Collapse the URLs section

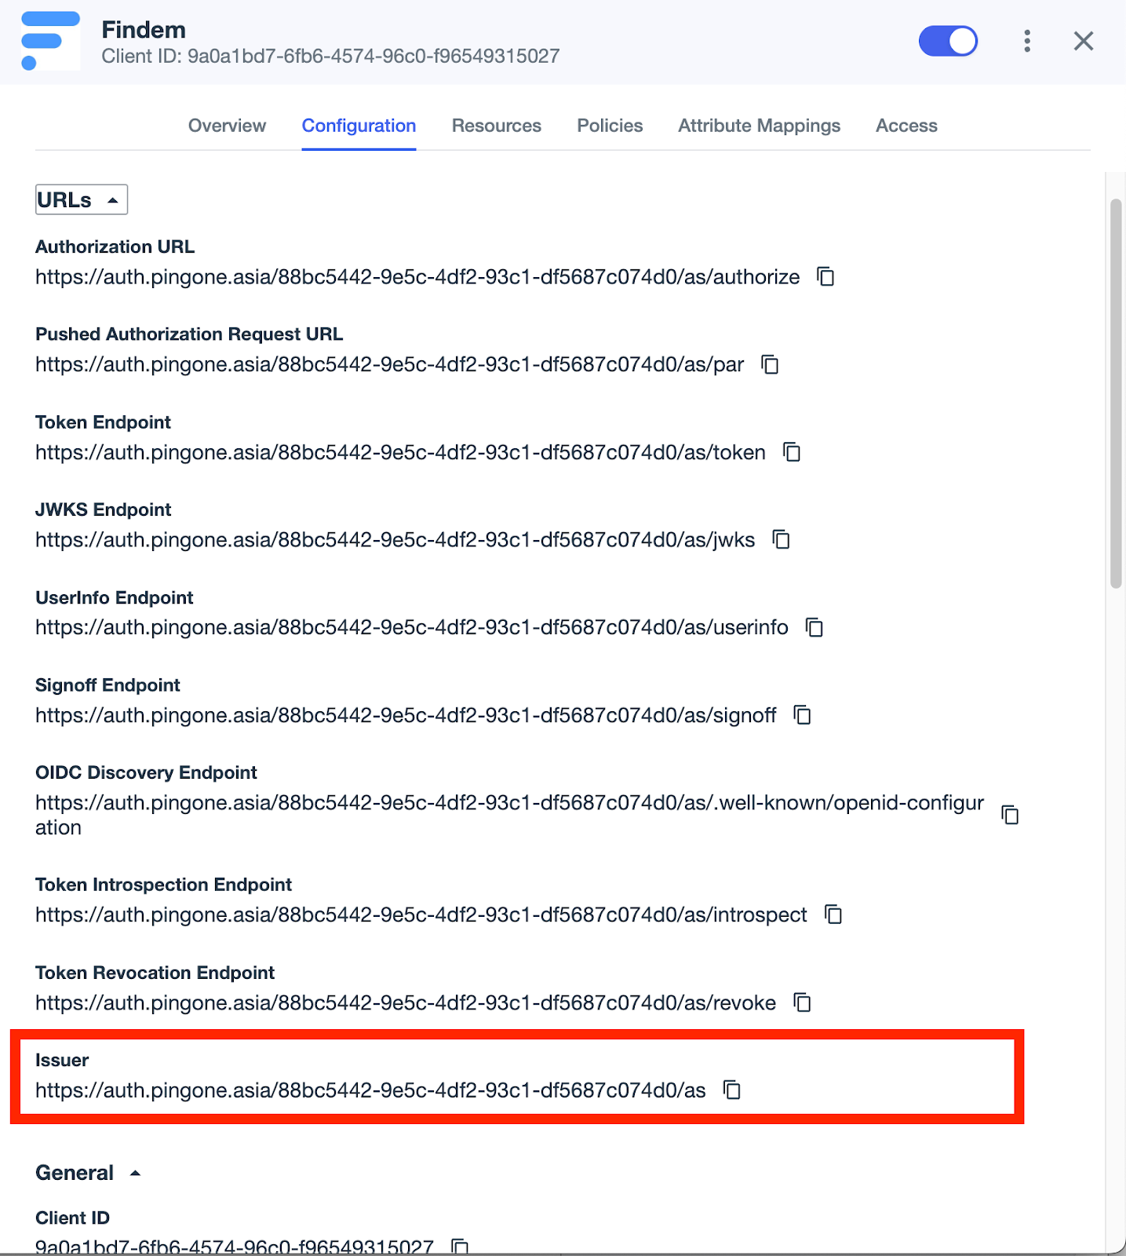click(x=82, y=199)
